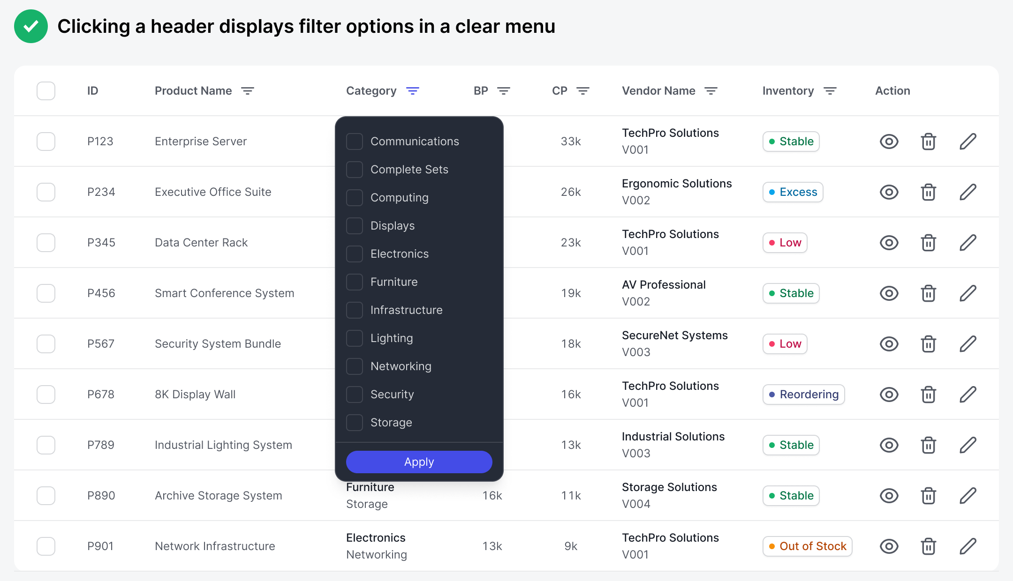The image size is (1013, 581).
Task: Tick the Networking category checkbox
Action: (x=355, y=366)
